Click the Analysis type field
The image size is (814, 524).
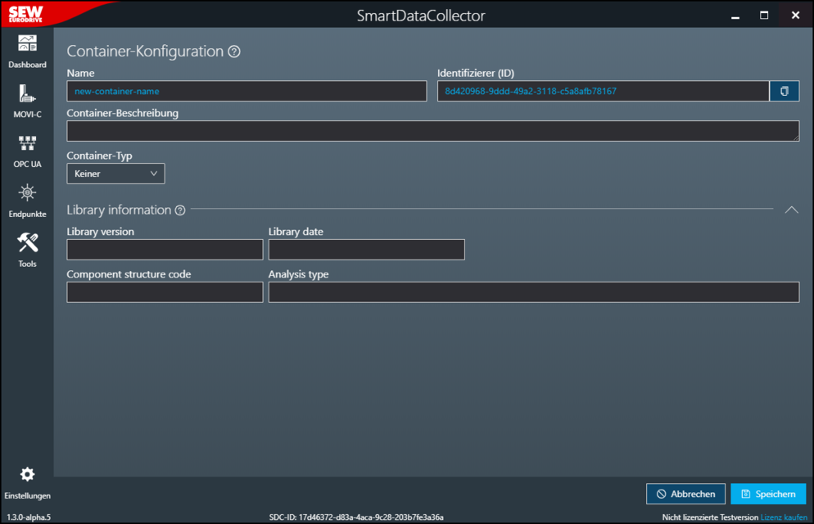(x=533, y=292)
